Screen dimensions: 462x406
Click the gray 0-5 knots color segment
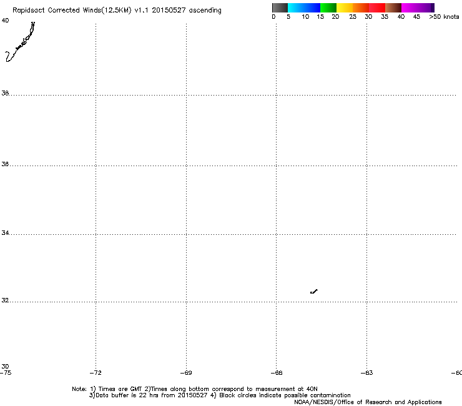(280, 7)
